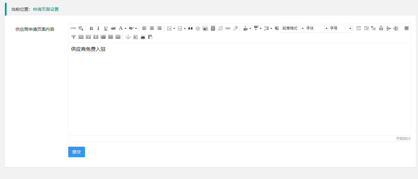Toggle the editor fullscreen monitor icon
Image resolution: width=418 pixels, height=179 pixels.
click(407, 28)
